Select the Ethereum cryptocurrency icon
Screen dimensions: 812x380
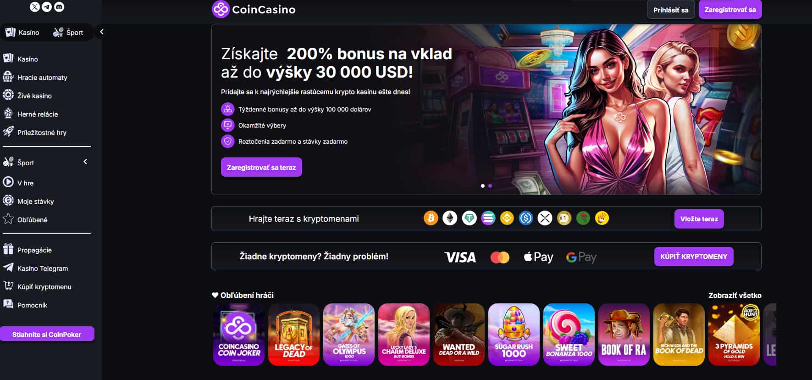(x=450, y=218)
